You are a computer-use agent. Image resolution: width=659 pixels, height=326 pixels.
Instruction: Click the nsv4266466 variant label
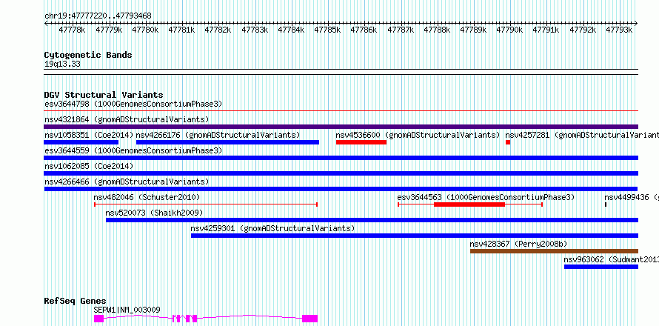tap(127, 182)
